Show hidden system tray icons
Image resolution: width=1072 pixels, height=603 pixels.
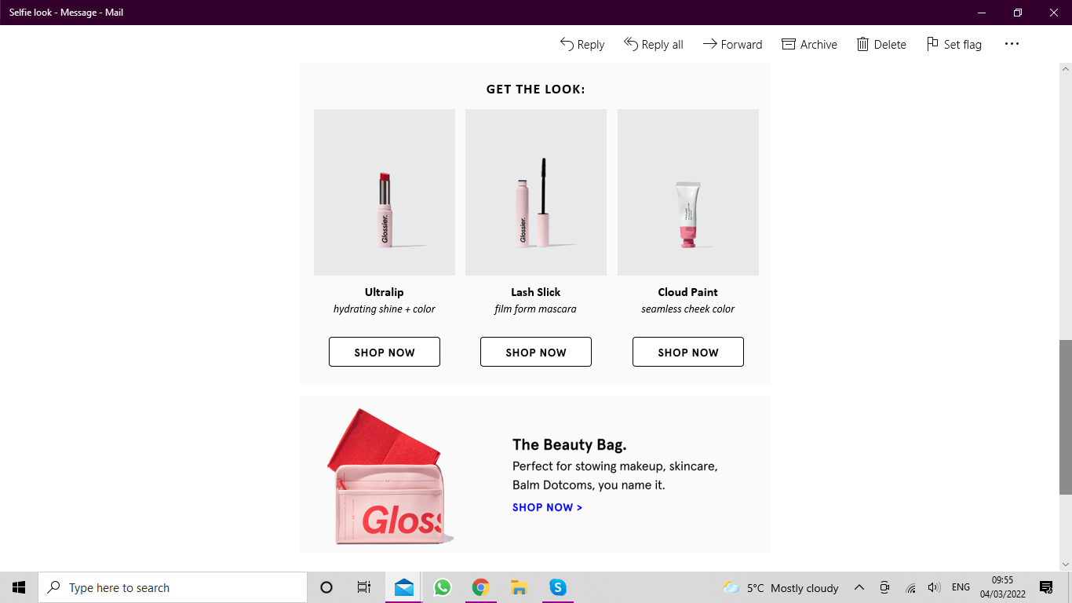click(x=859, y=587)
